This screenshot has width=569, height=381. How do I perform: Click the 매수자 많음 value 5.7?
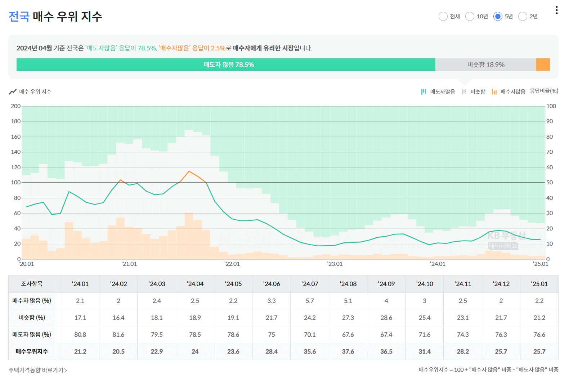[x=310, y=301]
